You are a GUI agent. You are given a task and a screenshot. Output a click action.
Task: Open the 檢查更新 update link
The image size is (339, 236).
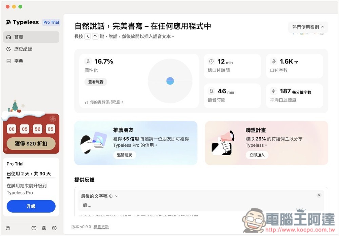click(100, 227)
